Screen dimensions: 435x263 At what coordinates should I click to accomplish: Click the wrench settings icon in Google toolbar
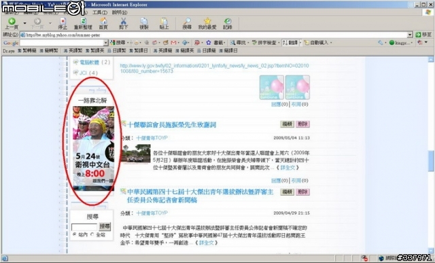pyautogui.click(x=381, y=43)
